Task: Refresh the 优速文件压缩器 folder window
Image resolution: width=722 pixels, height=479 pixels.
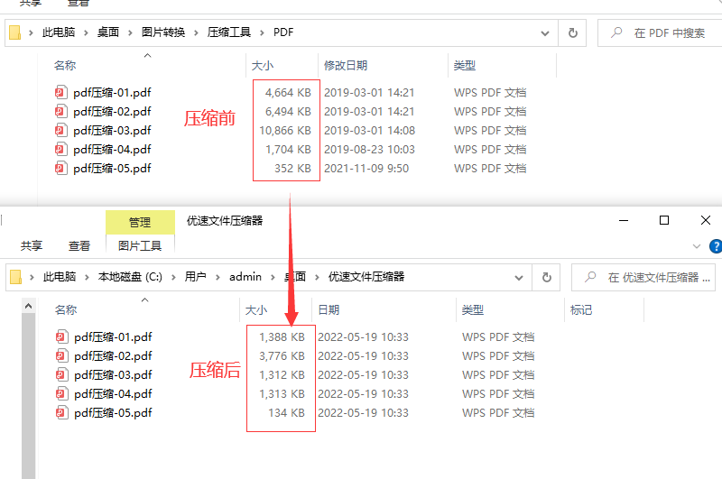Action: pos(546,277)
